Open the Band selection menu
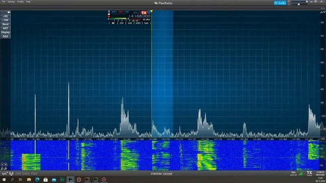Viewport: 326px width, 183px height. (x=6, y=24)
